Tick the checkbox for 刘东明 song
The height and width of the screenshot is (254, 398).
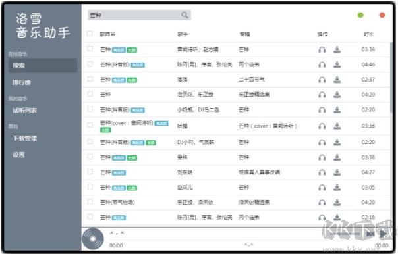click(x=90, y=172)
